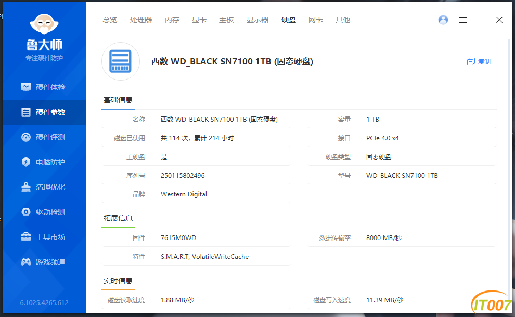Click disk read speed 1.88 MB/秒
This screenshot has width=515, height=317.
click(177, 300)
